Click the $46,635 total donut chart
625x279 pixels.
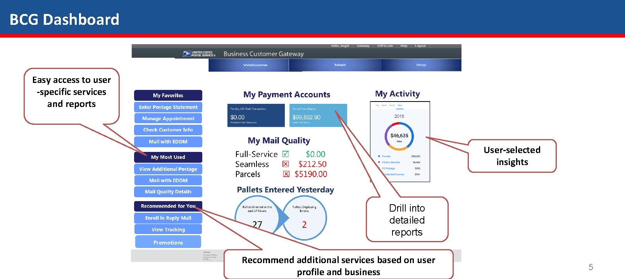click(x=399, y=136)
